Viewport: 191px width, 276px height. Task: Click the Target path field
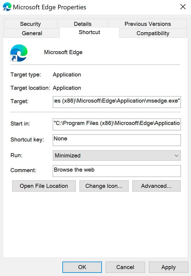(x=117, y=102)
